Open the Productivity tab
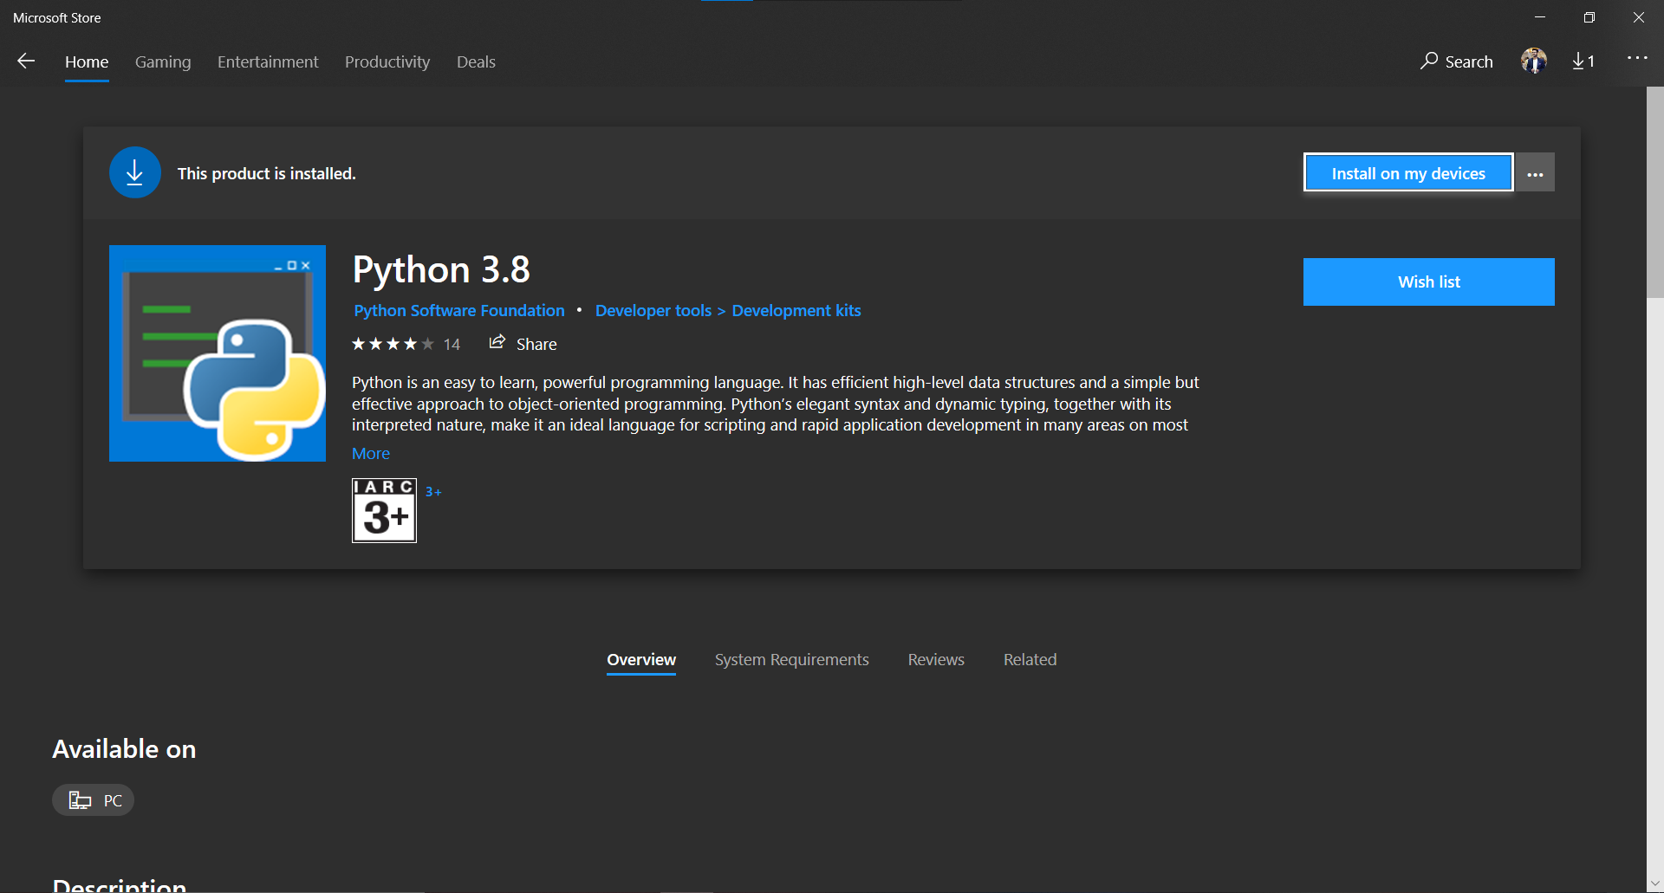 (x=387, y=62)
